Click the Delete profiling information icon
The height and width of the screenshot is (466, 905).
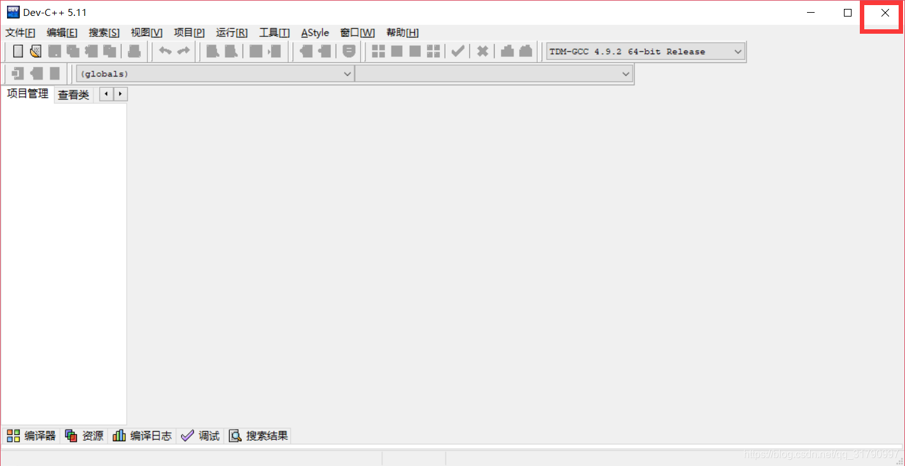coord(526,52)
